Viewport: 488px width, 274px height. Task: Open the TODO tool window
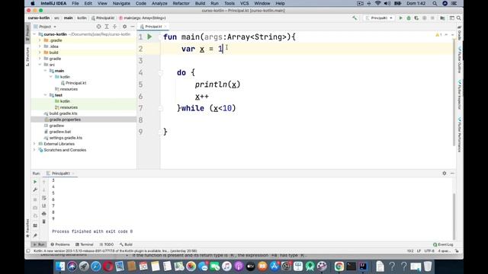(x=107, y=244)
